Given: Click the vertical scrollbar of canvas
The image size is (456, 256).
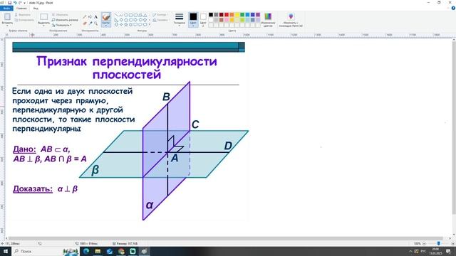Looking at the screenshot, I should pos(454,128).
